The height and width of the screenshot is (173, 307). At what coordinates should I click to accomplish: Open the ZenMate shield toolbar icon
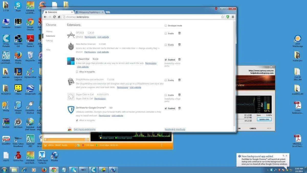(x=228, y=17)
